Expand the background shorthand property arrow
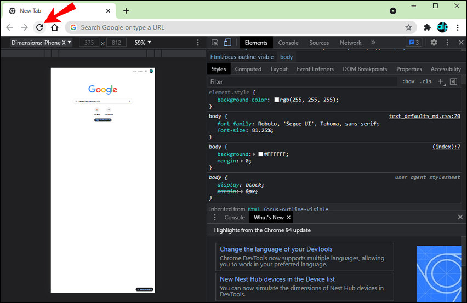 click(254, 154)
